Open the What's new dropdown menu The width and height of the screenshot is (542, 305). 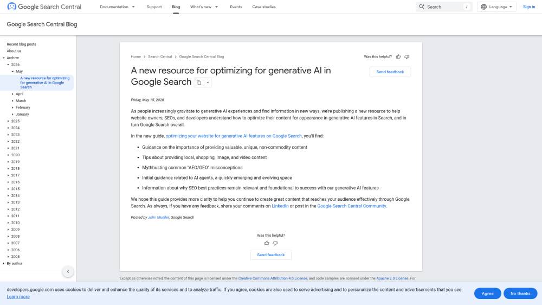pos(204,7)
